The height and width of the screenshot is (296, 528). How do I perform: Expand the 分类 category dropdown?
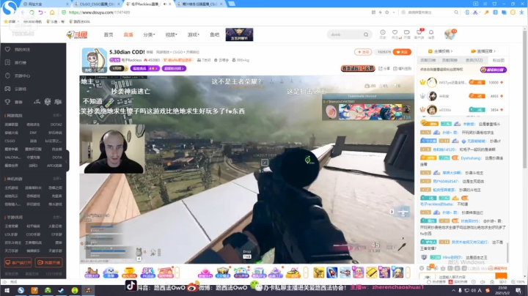point(148,34)
